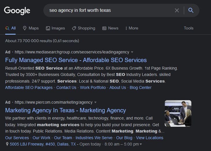Open the Shopping results tab
Screen dimensions: 211x151
[84, 28]
